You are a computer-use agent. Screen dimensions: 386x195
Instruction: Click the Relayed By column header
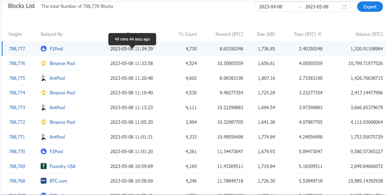(52, 34)
